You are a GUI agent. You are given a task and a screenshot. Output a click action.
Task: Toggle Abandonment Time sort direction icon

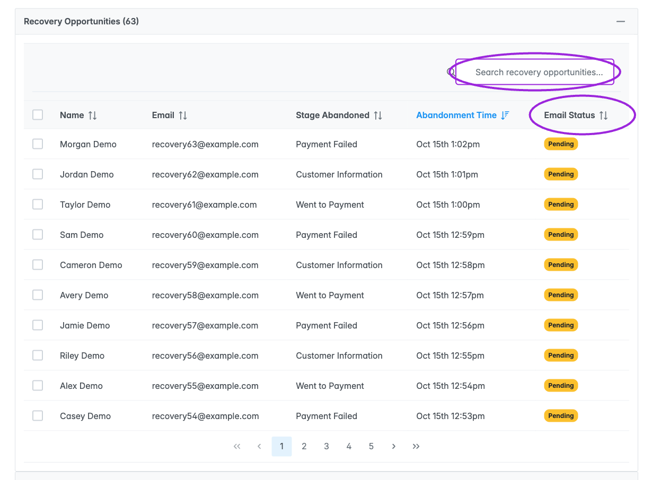point(505,115)
